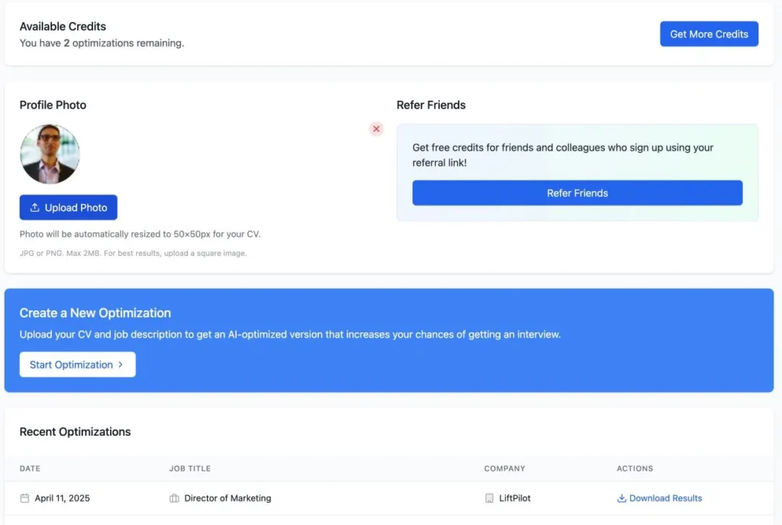Click the company icon beside LiftPilot
Screen dimensions: 782x525
pos(488,497)
